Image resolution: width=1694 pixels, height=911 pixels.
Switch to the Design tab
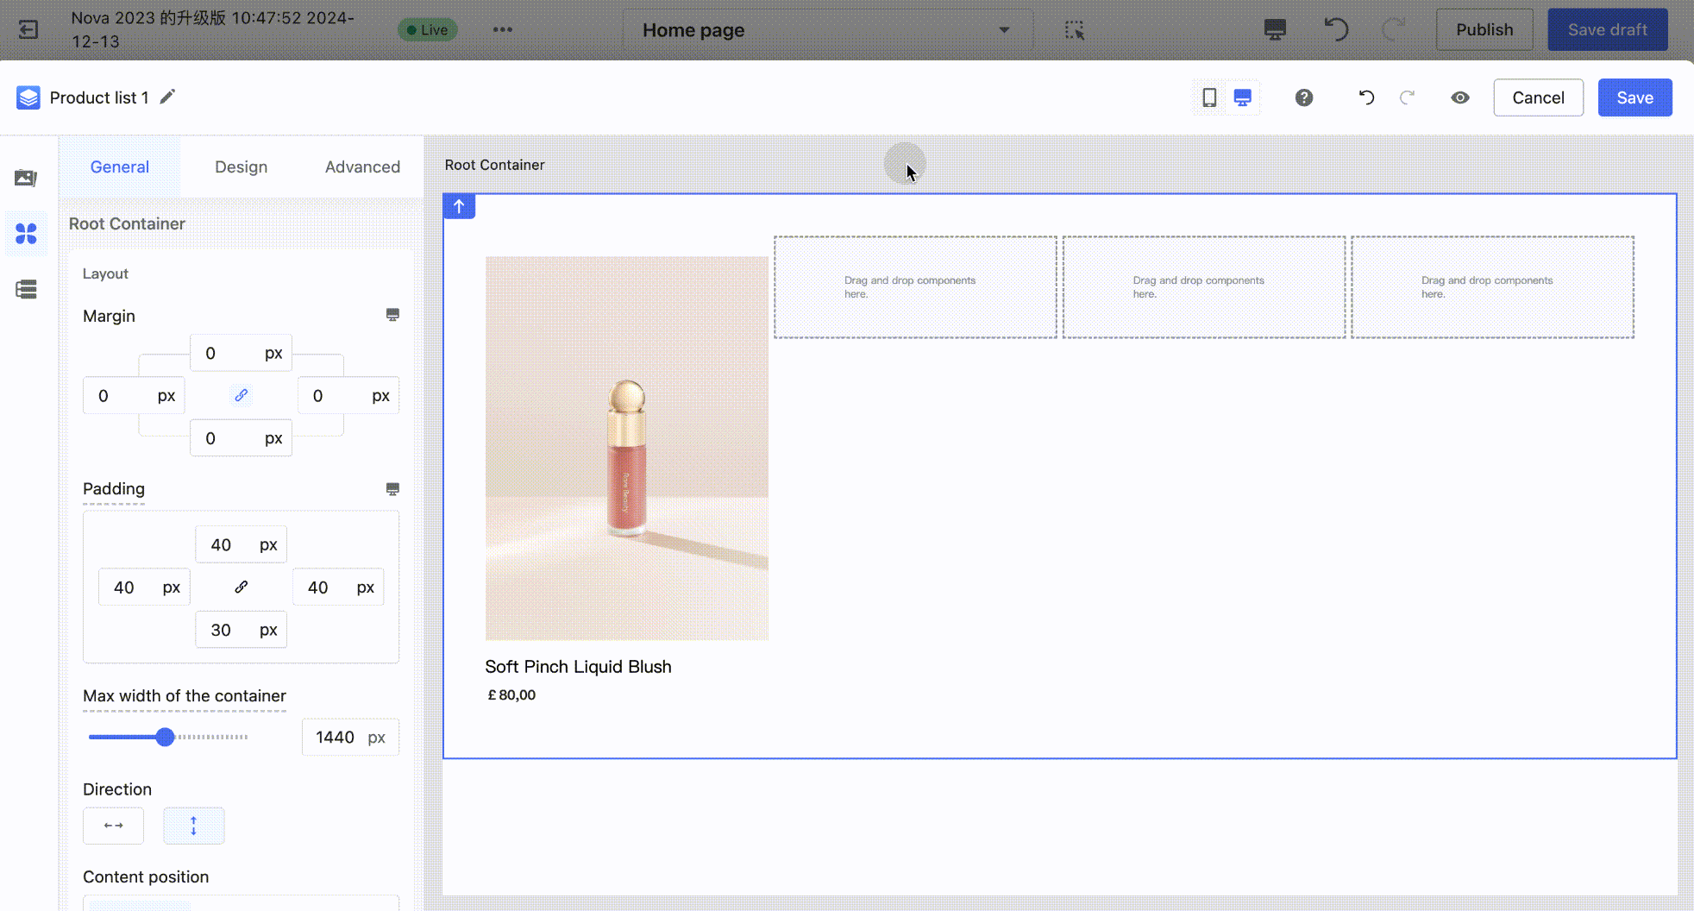[241, 166]
